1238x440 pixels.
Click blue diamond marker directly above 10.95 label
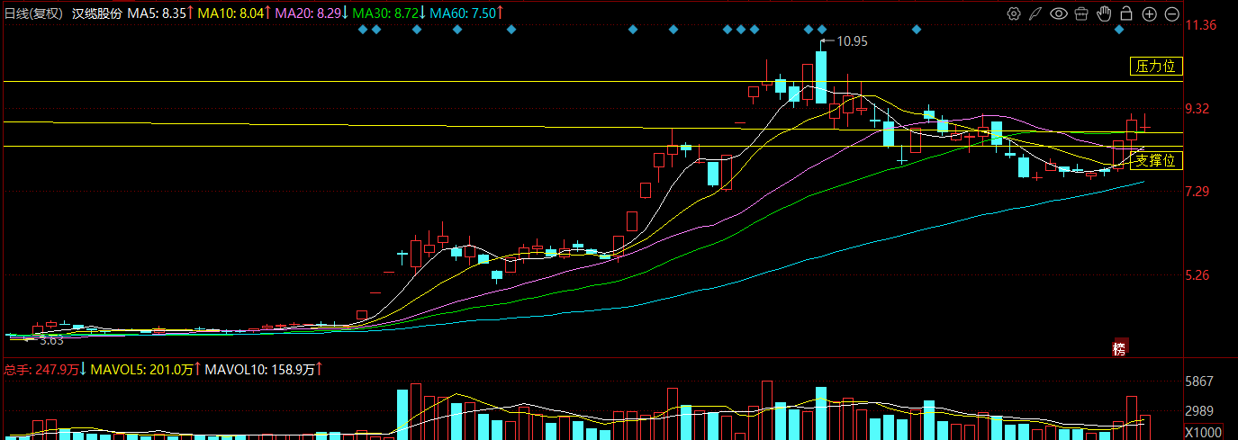(x=821, y=30)
